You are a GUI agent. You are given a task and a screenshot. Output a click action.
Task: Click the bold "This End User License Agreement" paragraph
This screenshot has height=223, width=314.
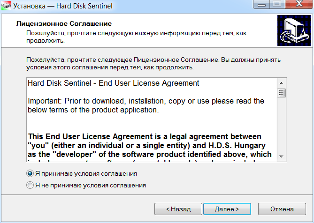pyautogui.click(x=150, y=145)
